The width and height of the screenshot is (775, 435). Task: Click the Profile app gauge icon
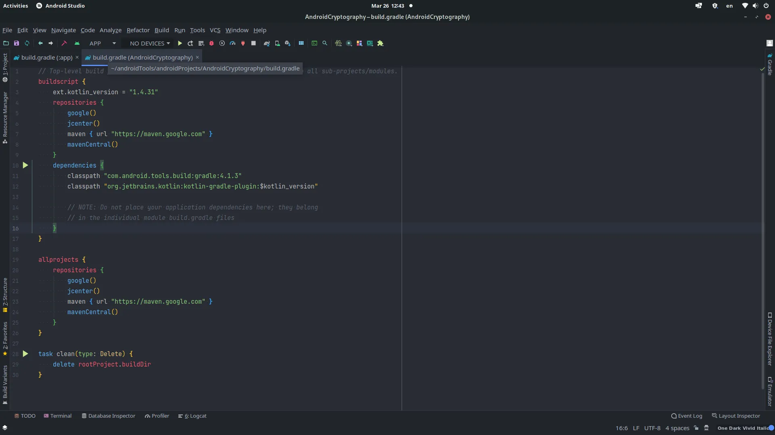tap(232, 43)
